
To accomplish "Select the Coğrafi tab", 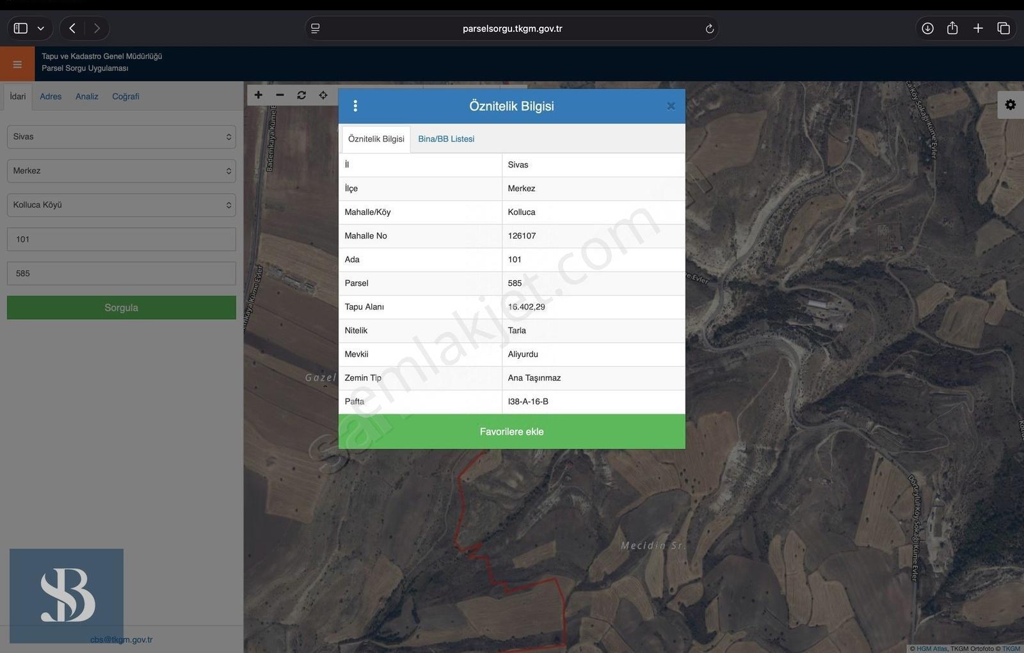I will click(125, 97).
